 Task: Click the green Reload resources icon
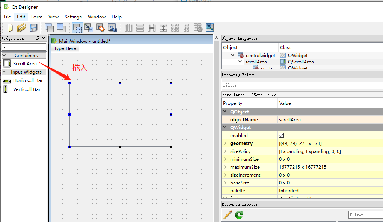pos(239,215)
